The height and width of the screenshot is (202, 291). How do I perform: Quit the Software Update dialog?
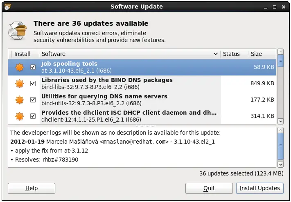[209, 188]
